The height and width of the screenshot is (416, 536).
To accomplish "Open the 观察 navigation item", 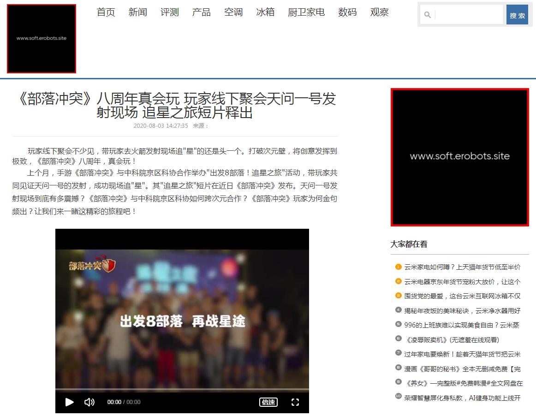I will pyautogui.click(x=380, y=12).
